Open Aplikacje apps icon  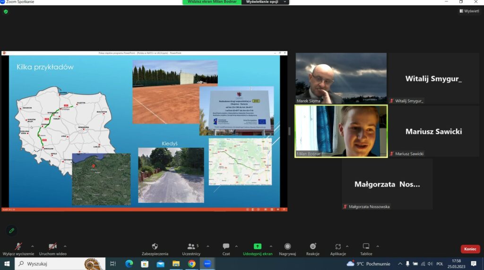pyautogui.click(x=337, y=247)
